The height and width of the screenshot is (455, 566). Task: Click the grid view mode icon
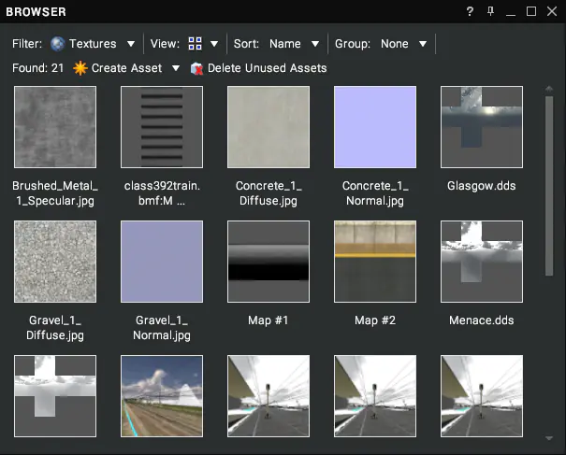pos(195,44)
